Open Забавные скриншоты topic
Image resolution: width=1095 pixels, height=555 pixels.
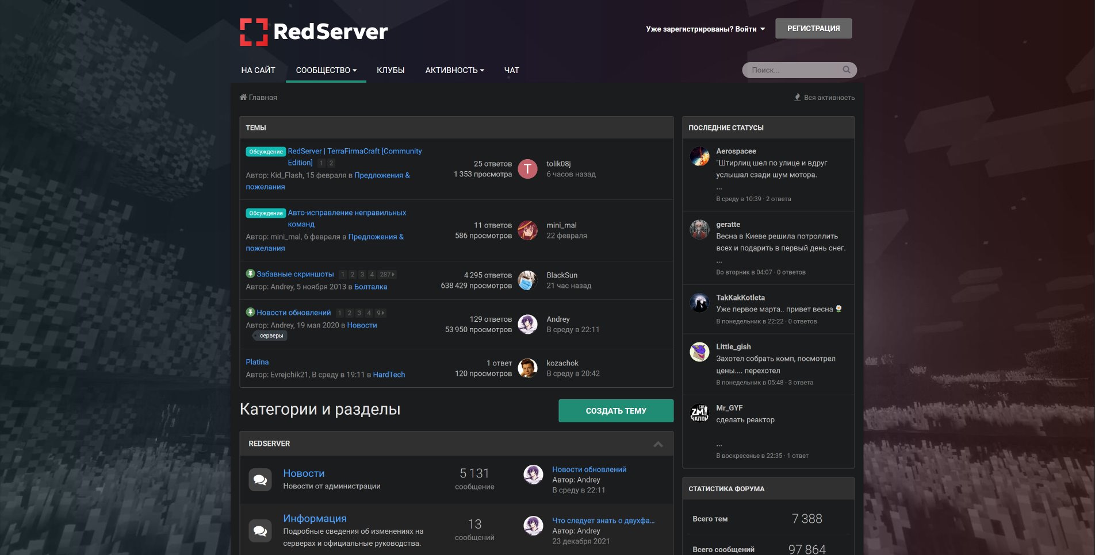pos(295,274)
